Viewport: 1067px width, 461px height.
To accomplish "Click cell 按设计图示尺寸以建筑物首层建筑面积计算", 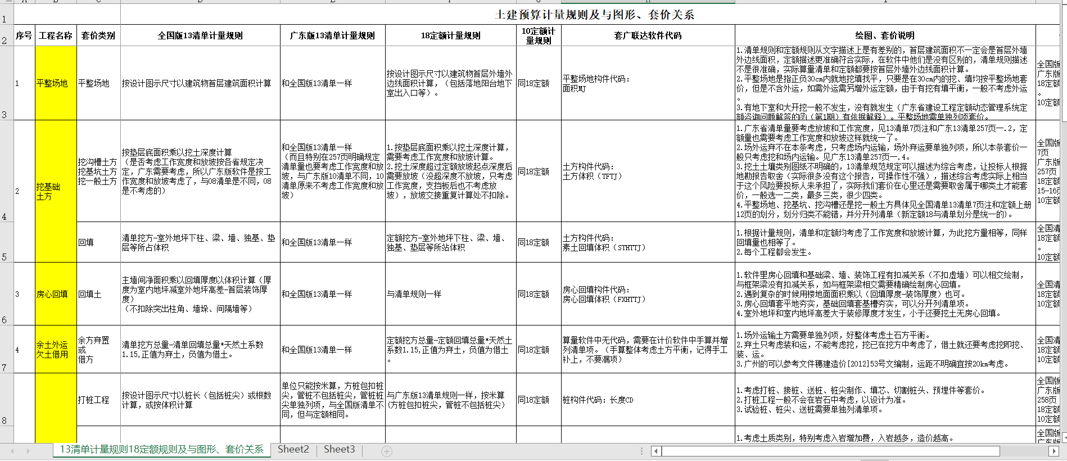I will coord(200,83).
